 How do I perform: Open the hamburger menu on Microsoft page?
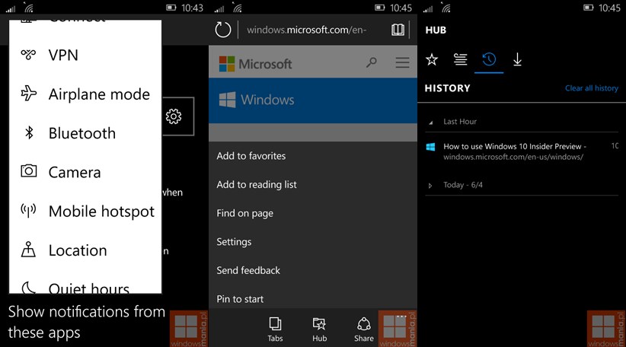402,62
